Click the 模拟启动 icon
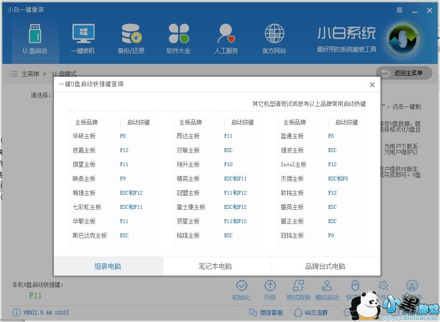 tap(327, 286)
